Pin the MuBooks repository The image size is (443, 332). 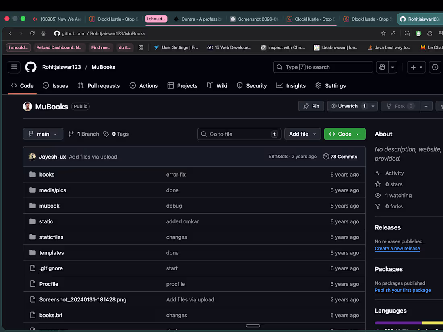pos(311,106)
